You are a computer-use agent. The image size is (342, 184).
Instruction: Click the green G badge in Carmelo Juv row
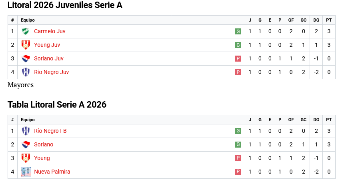pyautogui.click(x=238, y=32)
